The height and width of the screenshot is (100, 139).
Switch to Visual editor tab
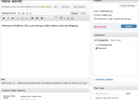click(75, 14)
